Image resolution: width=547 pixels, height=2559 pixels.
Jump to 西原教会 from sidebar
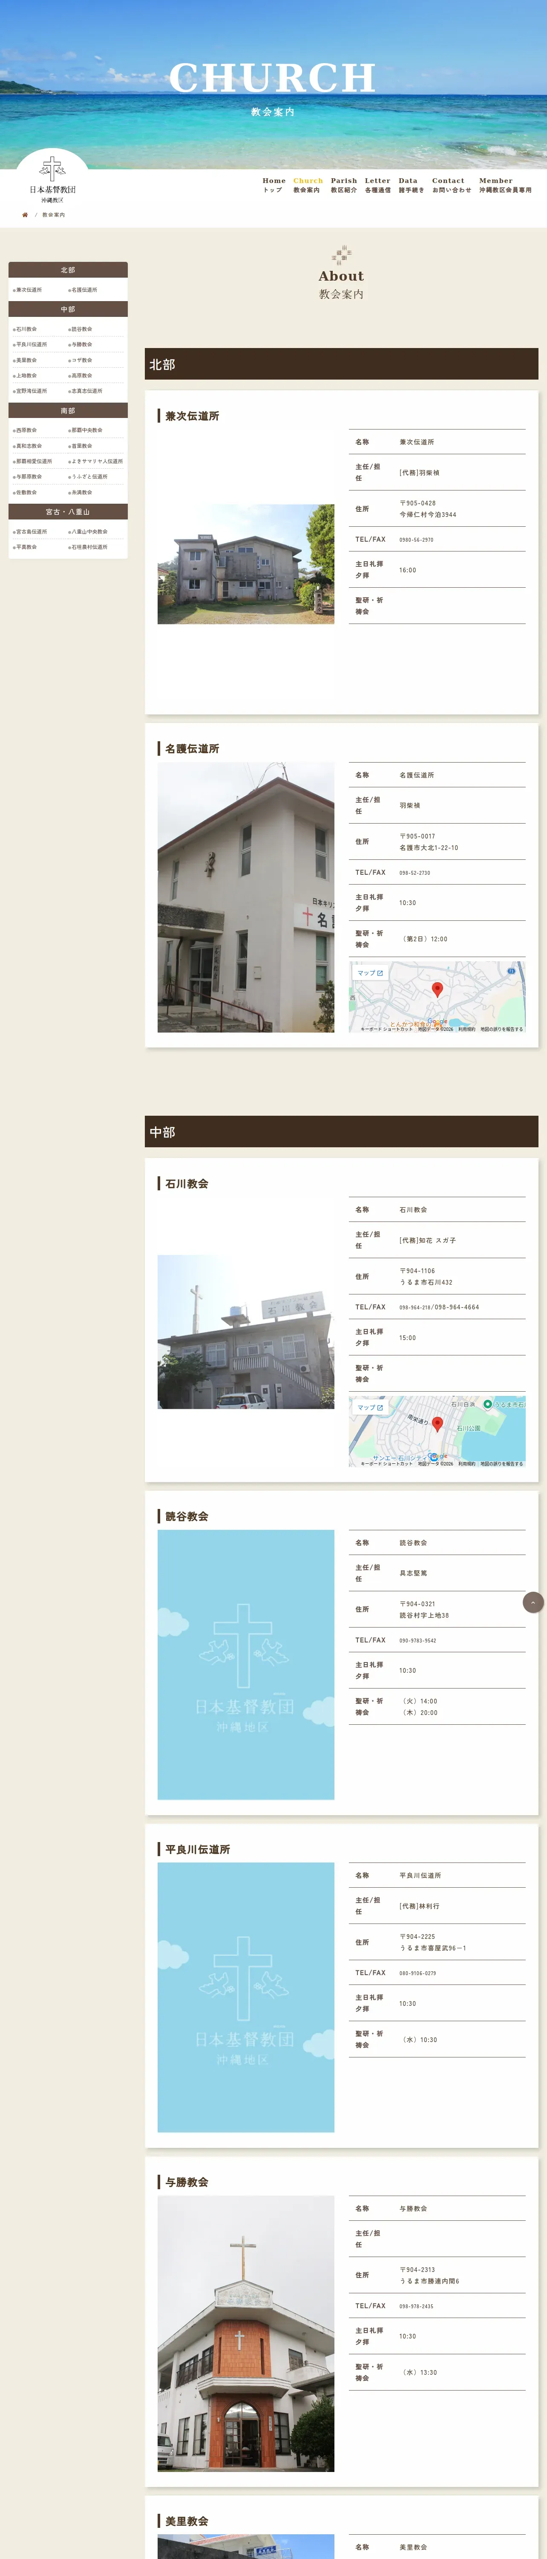coord(26,430)
